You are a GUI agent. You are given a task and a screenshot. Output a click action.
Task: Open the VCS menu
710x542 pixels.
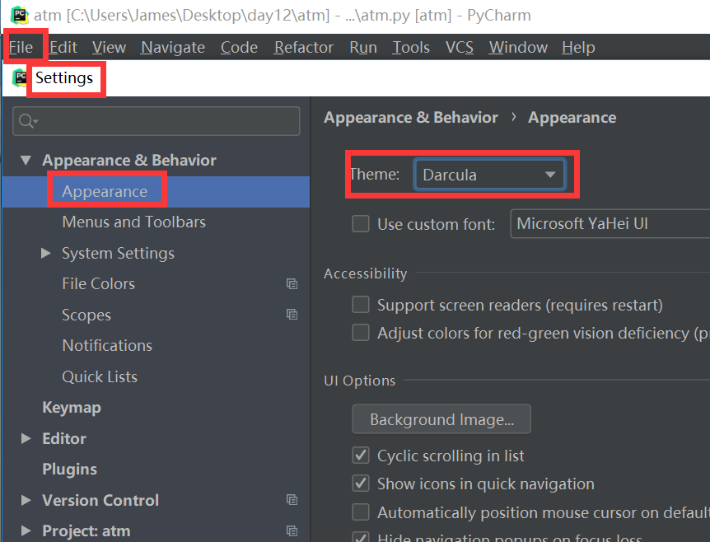click(x=459, y=47)
